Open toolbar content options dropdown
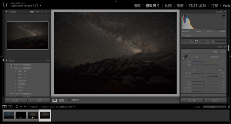The height and width of the screenshot is (124, 231). [177, 100]
